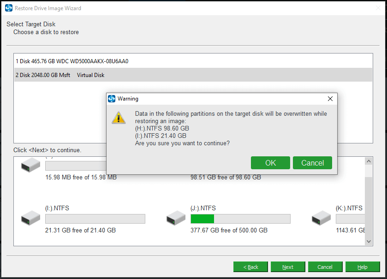
Task: Click the Warning dialog title text
Action: (128, 99)
